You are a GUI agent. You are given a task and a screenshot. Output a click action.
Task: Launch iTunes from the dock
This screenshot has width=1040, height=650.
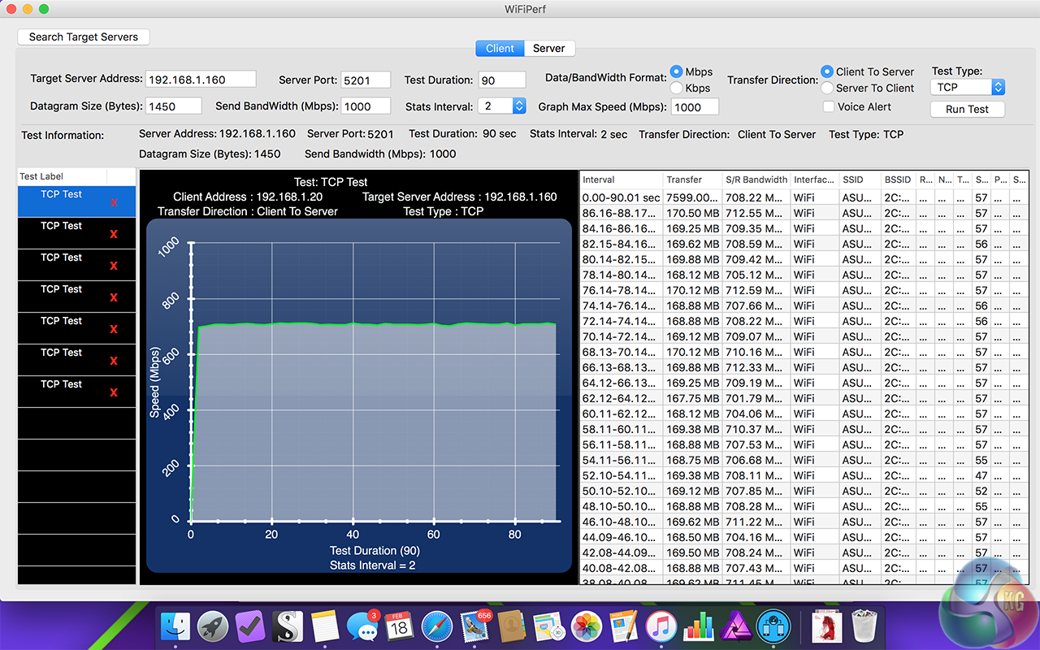pos(661,626)
